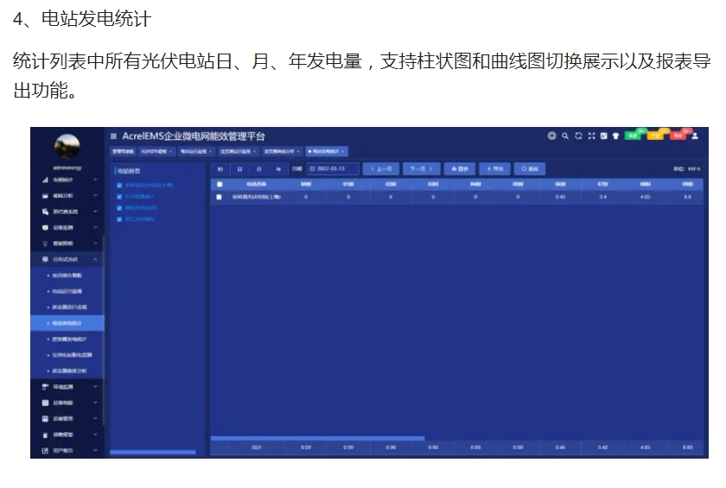Expand the 能耗分析 menu chevron
Image resolution: width=726 pixels, height=488 pixels.
[x=95, y=196]
